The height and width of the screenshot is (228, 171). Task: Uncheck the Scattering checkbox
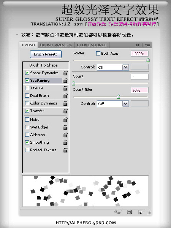click(27, 80)
